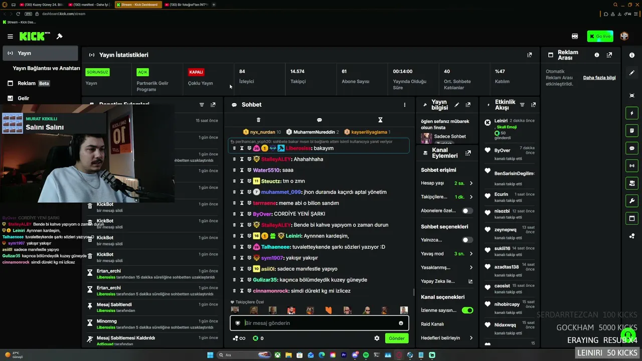Open Reklam Beta page in sidebar
Image resolution: width=642 pixels, height=361 pixels.
(x=40, y=83)
